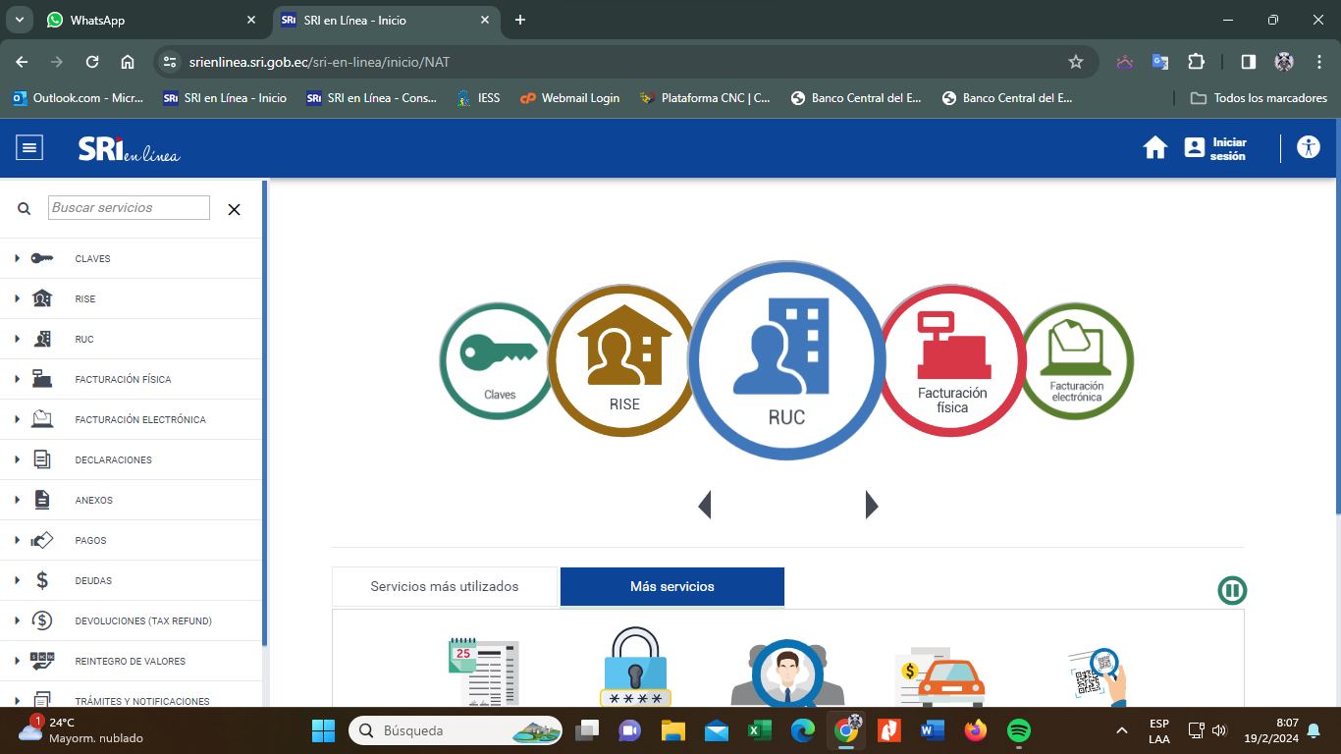The height and width of the screenshot is (754, 1341).
Task: Pause the services slideshow
Action: tap(1232, 590)
